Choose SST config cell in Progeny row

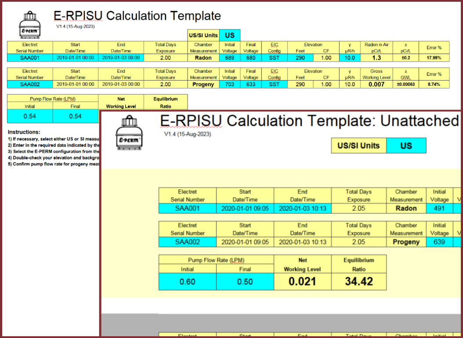click(x=274, y=84)
